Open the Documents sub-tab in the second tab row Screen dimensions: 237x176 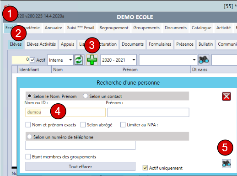[x=133, y=44]
